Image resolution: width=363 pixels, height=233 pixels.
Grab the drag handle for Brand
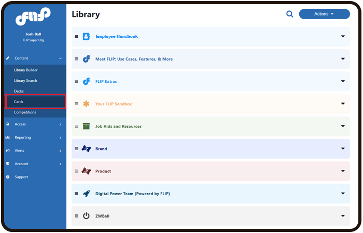pyautogui.click(x=76, y=149)
